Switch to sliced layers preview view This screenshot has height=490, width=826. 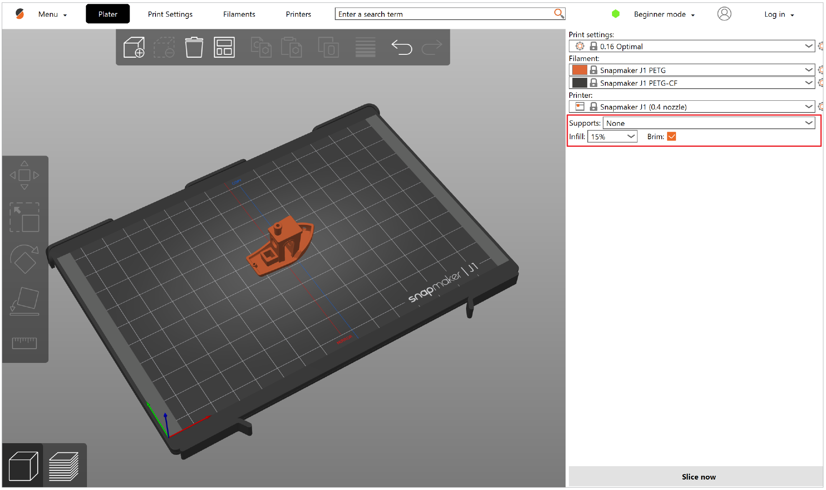(x=64, y=466)
